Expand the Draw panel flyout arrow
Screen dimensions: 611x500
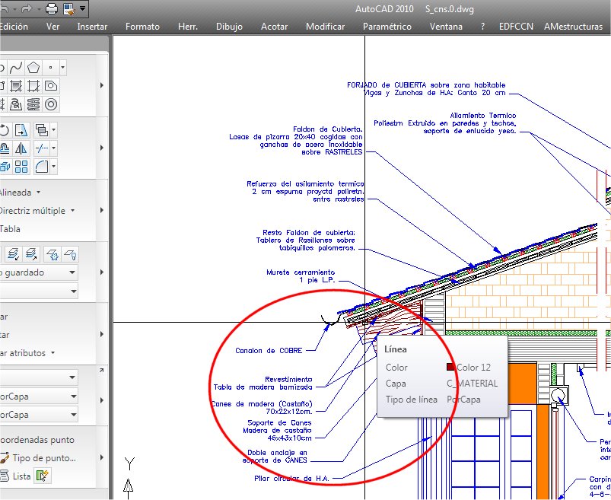coord(102,85)
